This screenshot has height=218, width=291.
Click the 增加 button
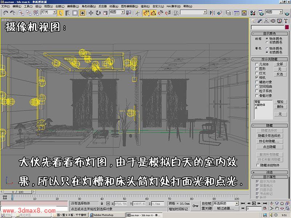(x=280, y=102)
